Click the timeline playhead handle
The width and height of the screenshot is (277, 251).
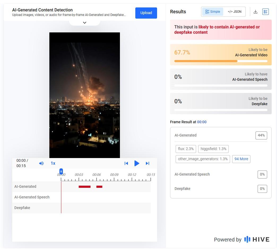[x=61, y=171]
